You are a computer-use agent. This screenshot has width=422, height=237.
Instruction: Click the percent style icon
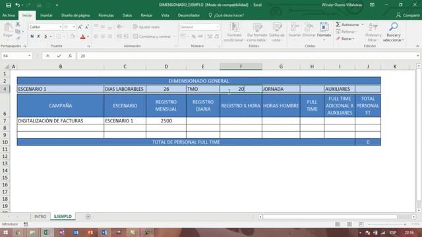[193, 36]
